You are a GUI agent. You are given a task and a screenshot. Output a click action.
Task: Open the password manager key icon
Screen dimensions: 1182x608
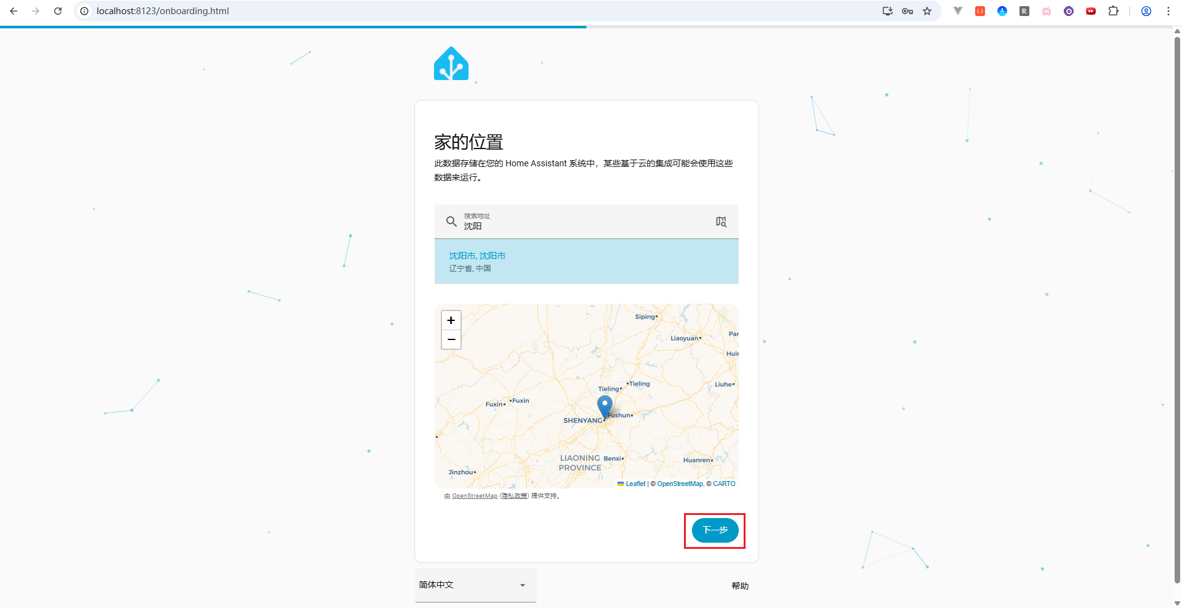pyautogui.click(x=907, y=11)
